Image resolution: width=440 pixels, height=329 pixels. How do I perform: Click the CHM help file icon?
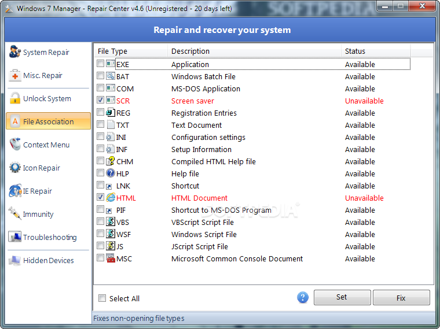pos(111,161)
